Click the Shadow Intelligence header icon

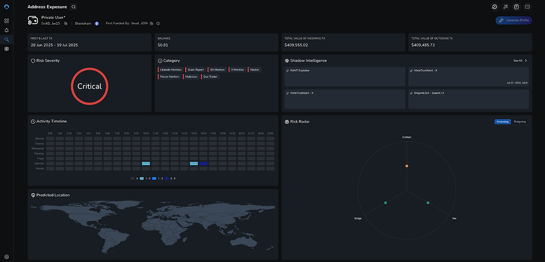(x=287, y=61)
